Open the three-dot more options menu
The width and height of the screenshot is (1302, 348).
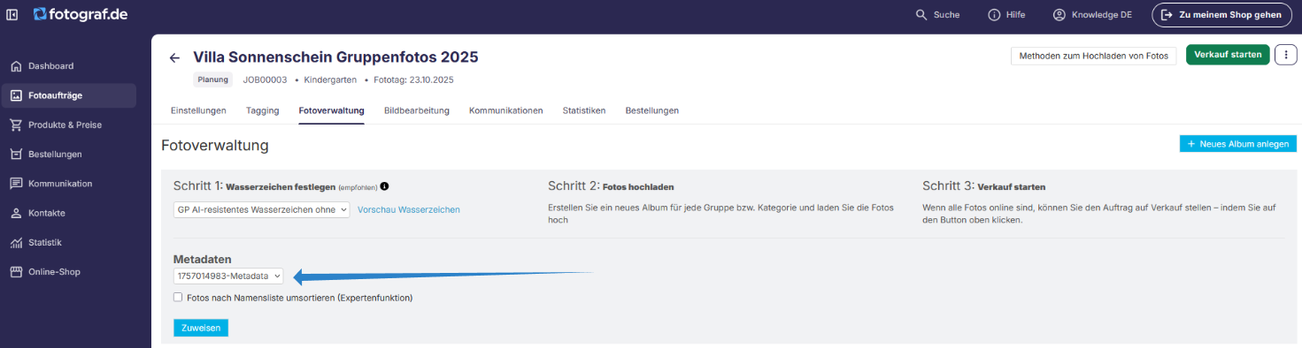[1285, 55]
